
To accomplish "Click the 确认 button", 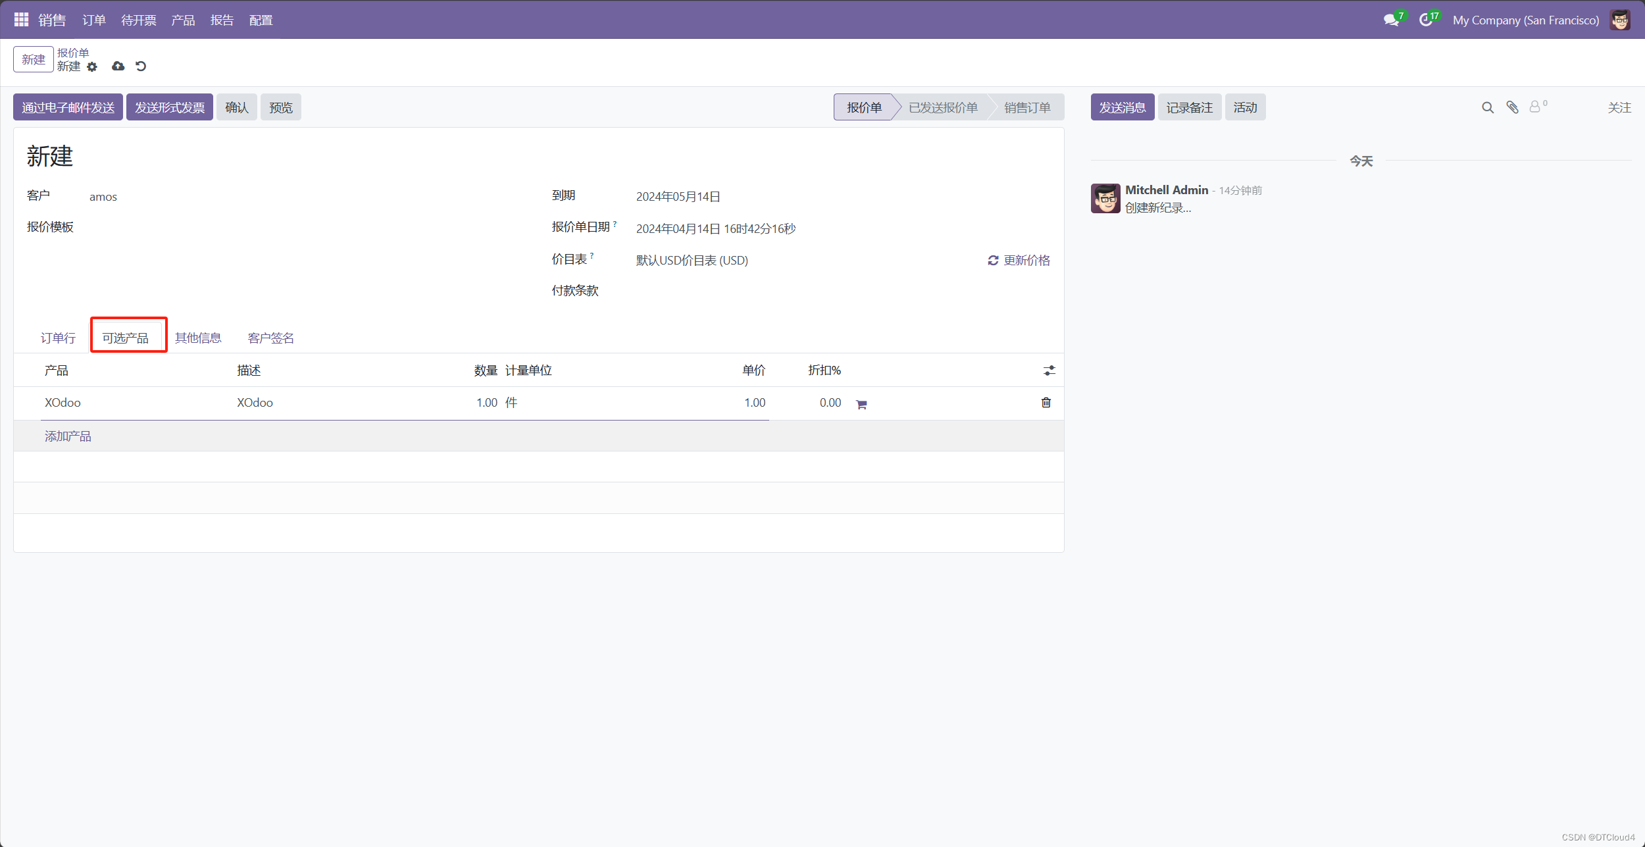I will click(236, 107).
